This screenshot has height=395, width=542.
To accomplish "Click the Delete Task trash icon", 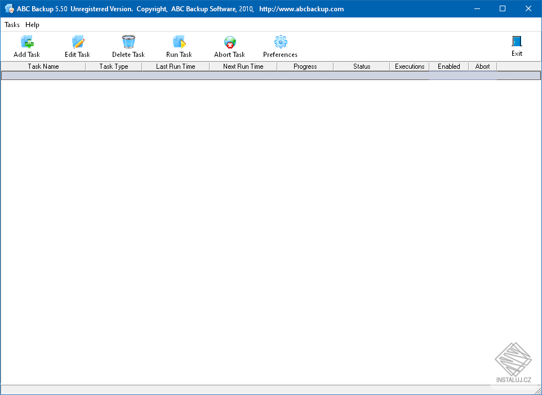I will pos(128,41).
